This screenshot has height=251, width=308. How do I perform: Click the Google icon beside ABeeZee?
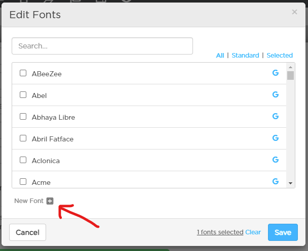[276, 73]
